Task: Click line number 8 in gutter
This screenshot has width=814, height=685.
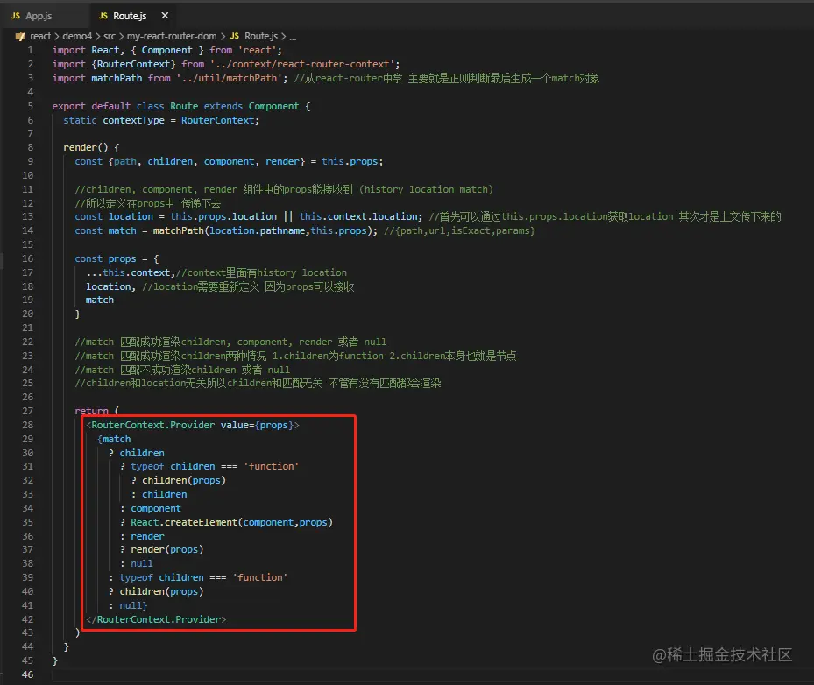Action: [x=30, y=147]
